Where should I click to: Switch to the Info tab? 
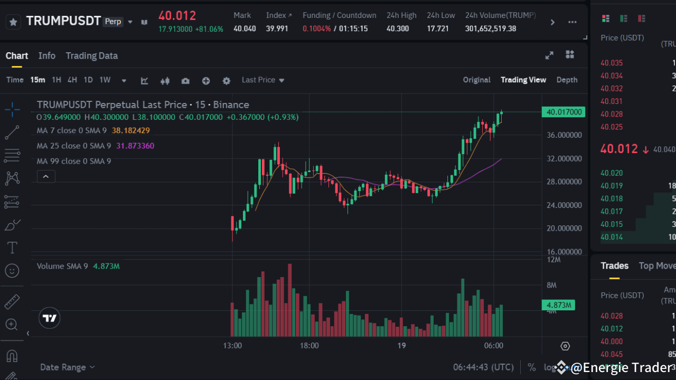click(47, 56)
